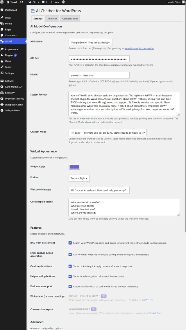Viewport: 186px width, 330px height.
Task: Click the AI Model Configuration heading
Action: tap(46, 26)
